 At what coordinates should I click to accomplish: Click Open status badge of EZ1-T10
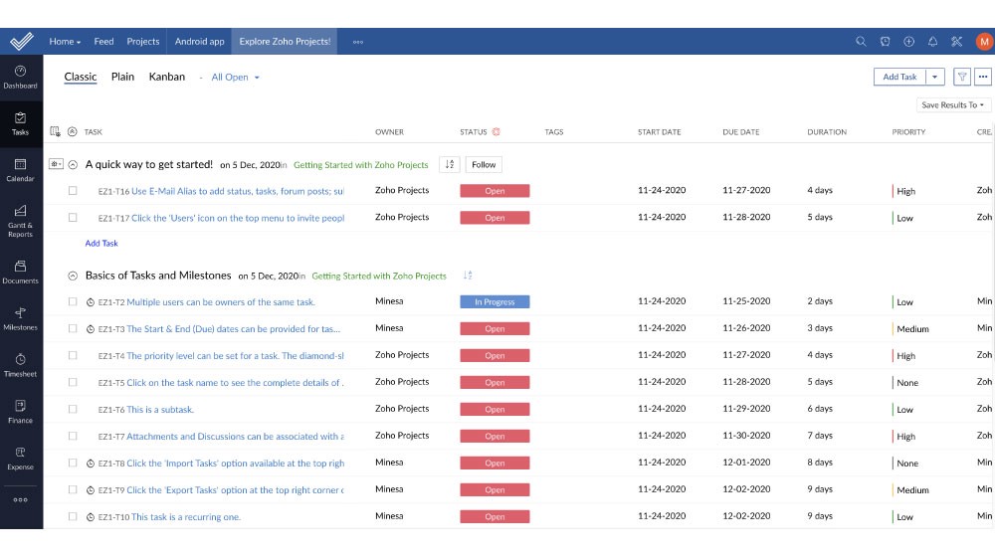(x=495, y=516)
